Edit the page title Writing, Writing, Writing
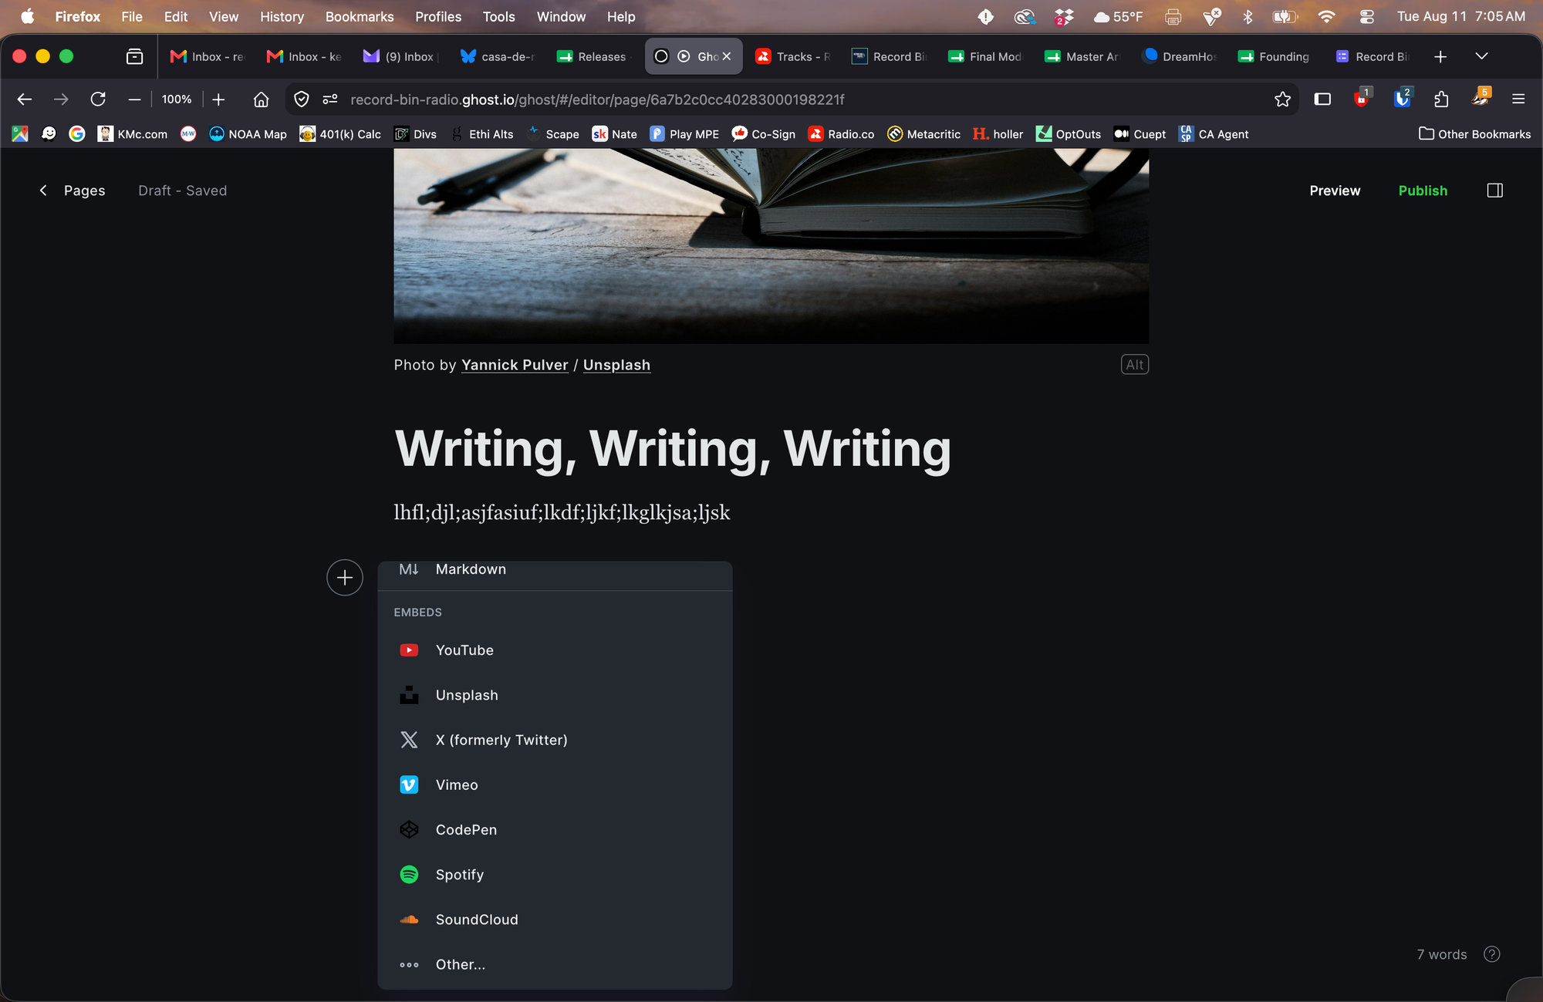1543x1002 pixels. (673, 448)
